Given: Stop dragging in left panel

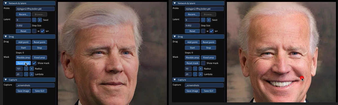Looking at the screenshot, I should click(x=39, y=48).
